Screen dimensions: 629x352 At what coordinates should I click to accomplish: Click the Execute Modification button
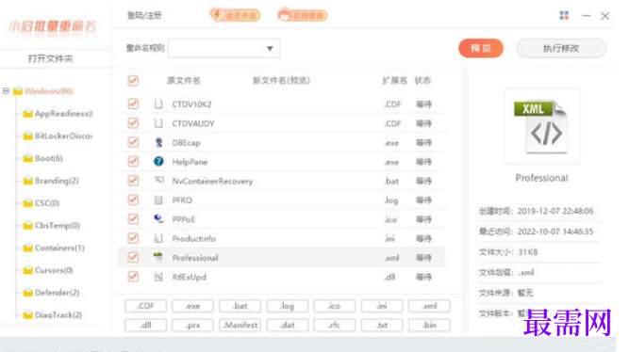tap(561, 48)
